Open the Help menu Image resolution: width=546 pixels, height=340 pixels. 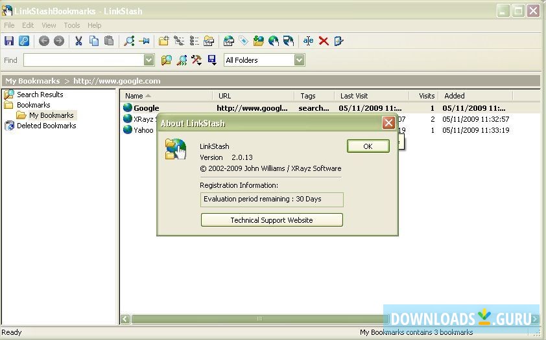(95, 25)
